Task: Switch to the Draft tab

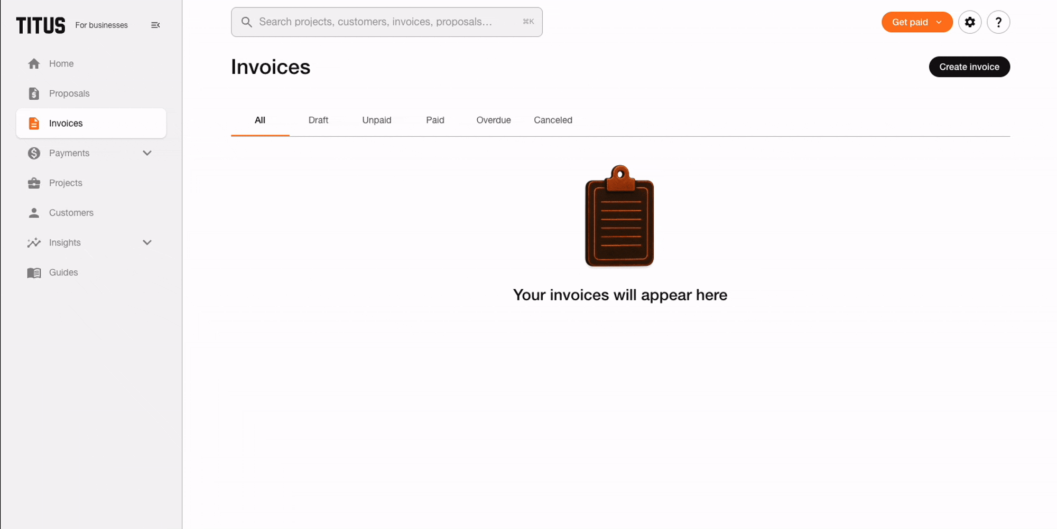Action: [318, 120]
